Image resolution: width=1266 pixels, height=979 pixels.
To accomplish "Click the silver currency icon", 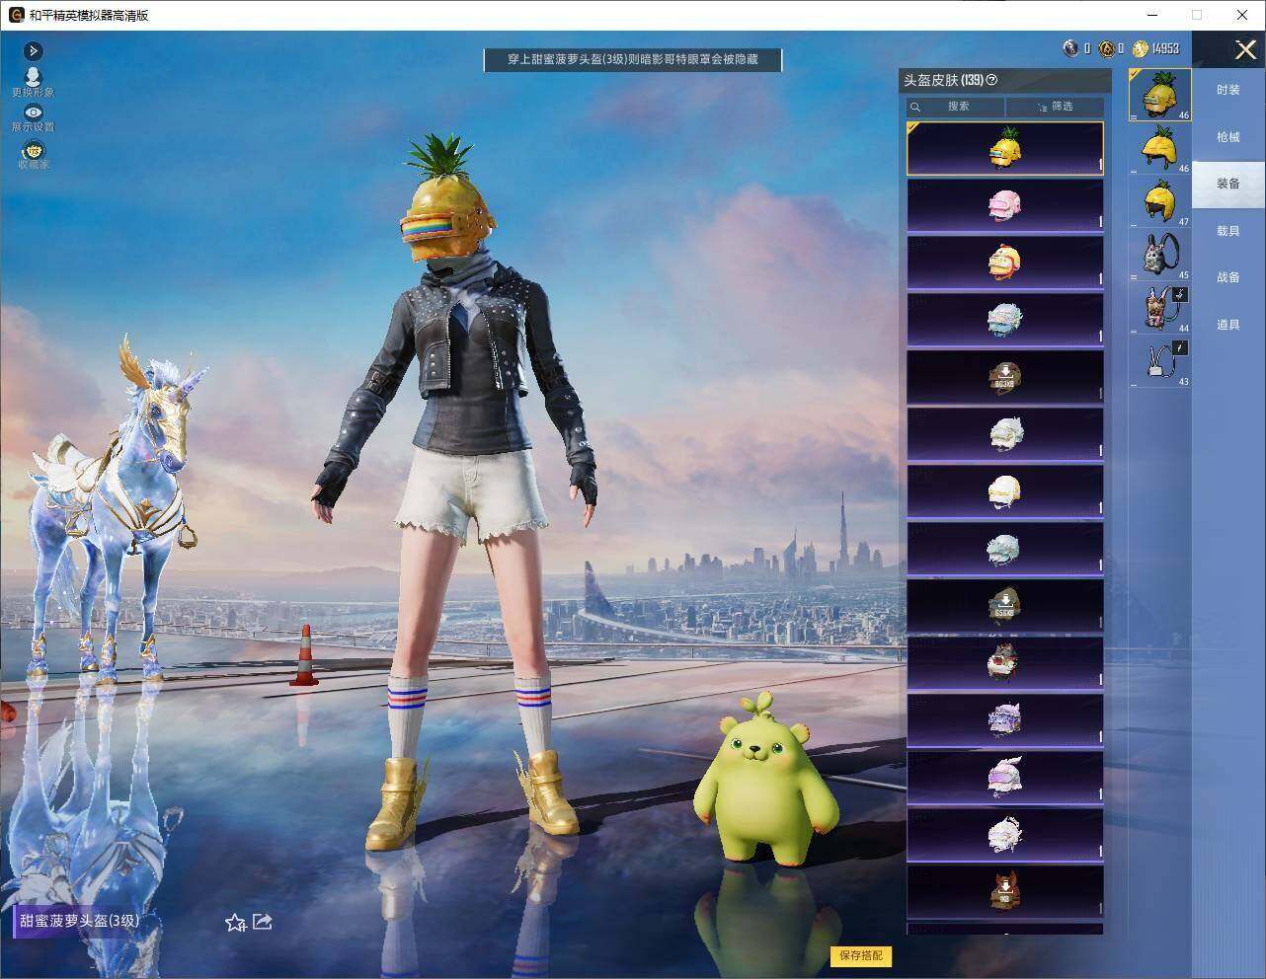I will pyautogui.click(x=1070, y=48).
